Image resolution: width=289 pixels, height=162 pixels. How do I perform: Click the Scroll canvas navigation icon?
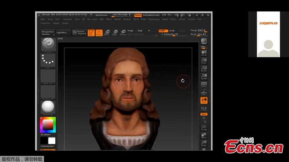pos(204,53)
